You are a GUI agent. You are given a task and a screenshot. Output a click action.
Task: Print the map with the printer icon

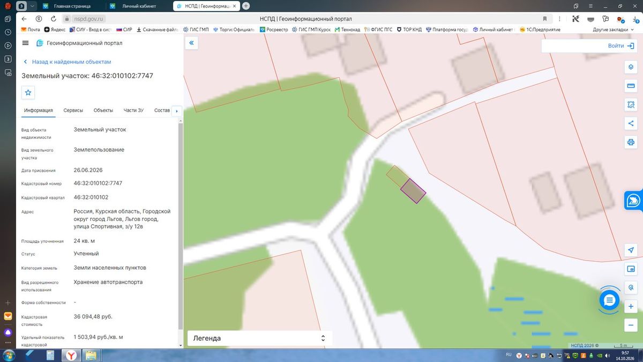click(631, 143)
